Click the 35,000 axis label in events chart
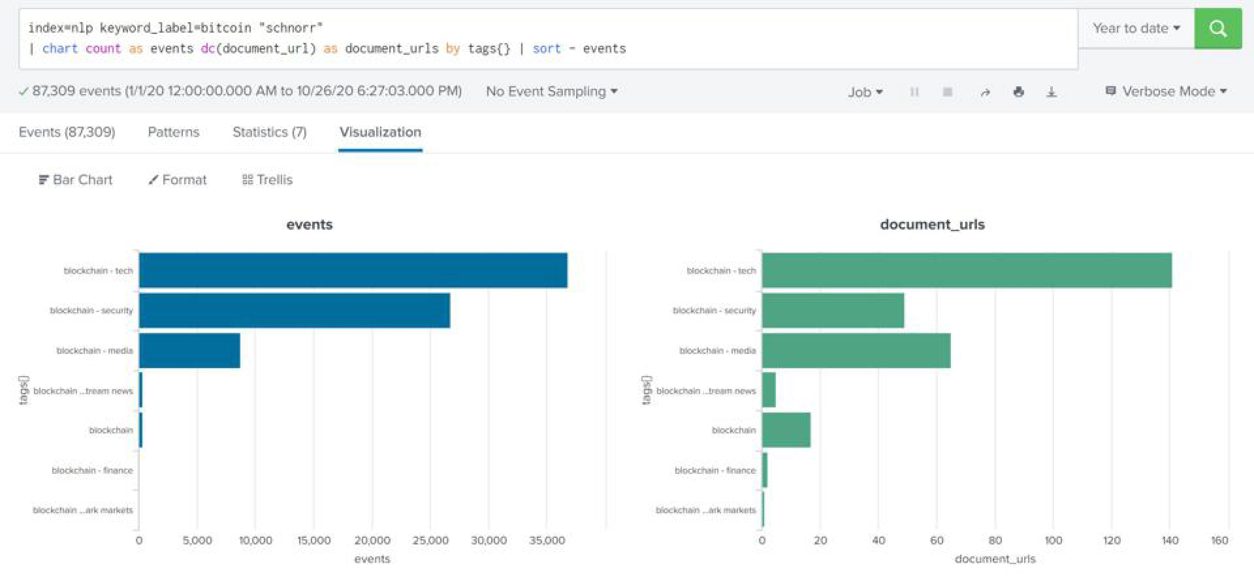 click(547, 540)
